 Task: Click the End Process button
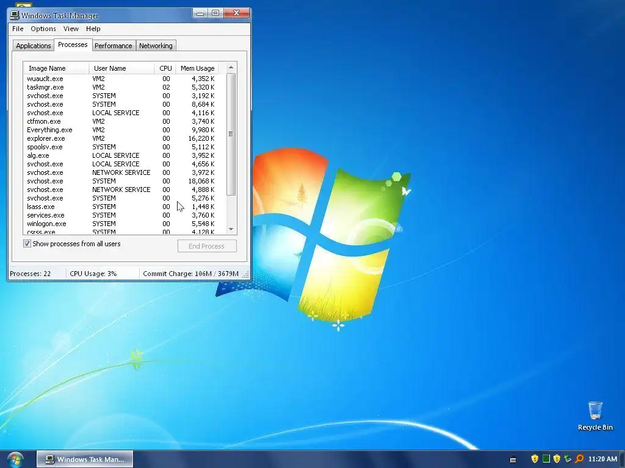coord(207,246)
